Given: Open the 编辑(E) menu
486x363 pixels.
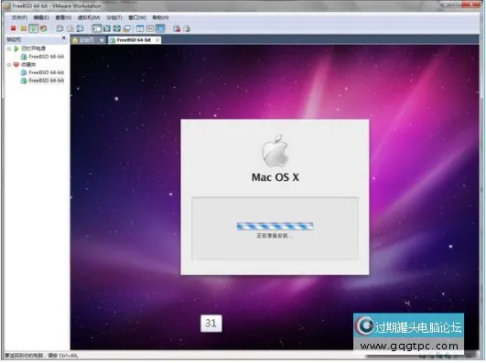Looking at the screenshot, I should (41, 17).
